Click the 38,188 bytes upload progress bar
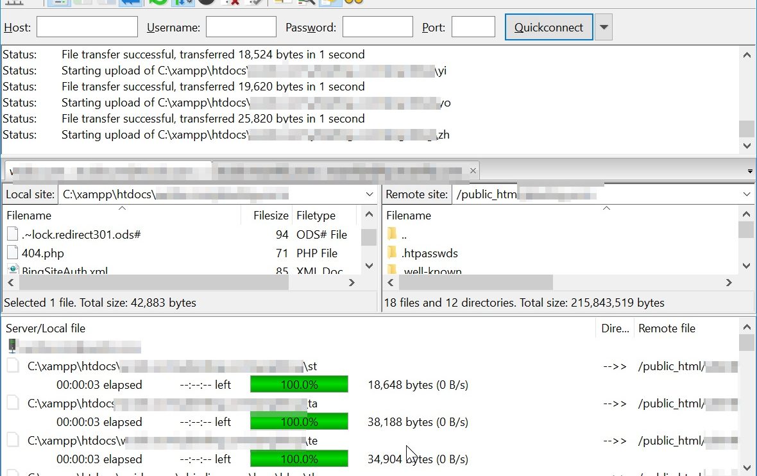 pos(300,421)
